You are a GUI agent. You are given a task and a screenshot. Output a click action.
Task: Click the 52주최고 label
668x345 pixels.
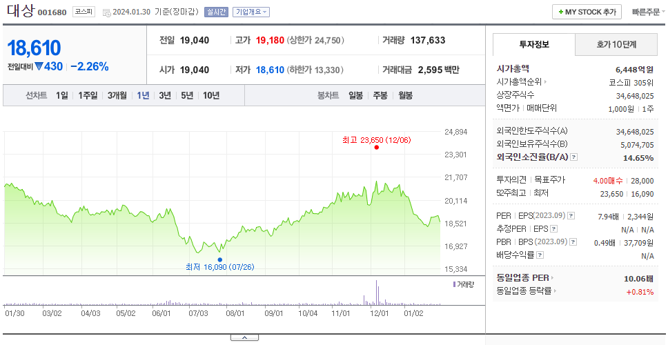[511, 193]
